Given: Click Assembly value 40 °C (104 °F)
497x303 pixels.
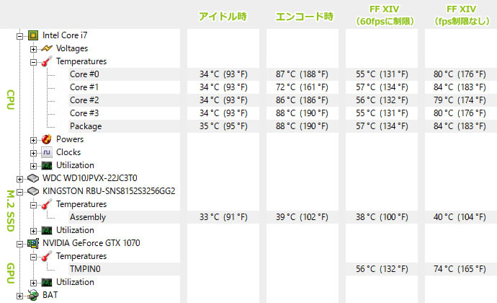Looking at the screenshot, I should coord(460,217).
